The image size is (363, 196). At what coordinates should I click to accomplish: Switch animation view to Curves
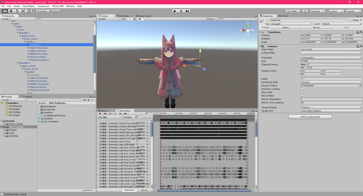(x=144, y=190)
